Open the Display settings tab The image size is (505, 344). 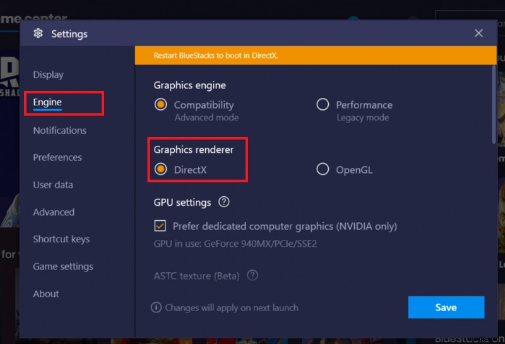49,74
